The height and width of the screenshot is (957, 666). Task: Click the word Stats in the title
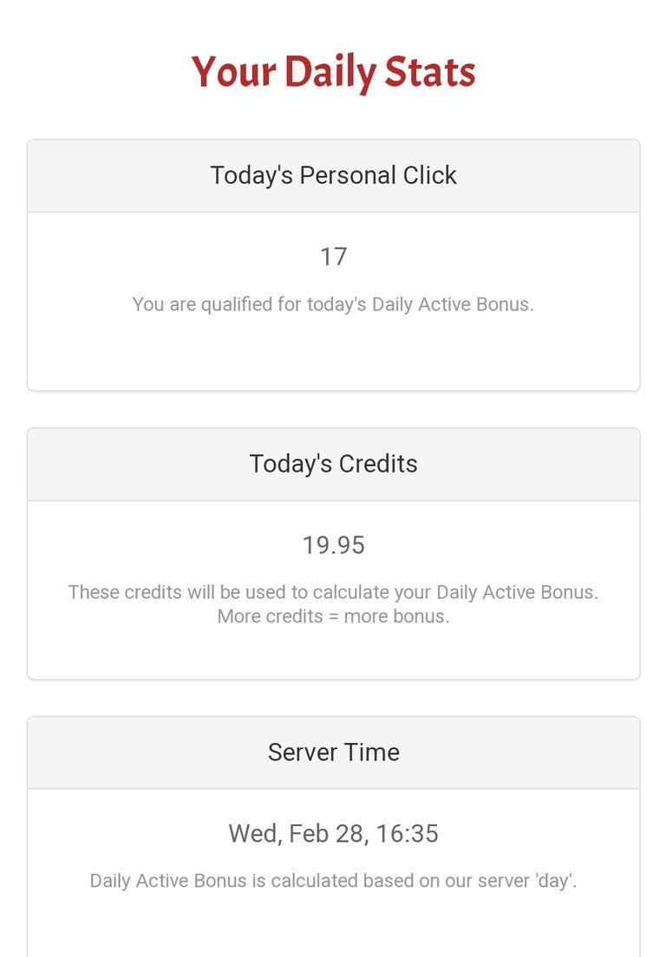pos(430,72)
